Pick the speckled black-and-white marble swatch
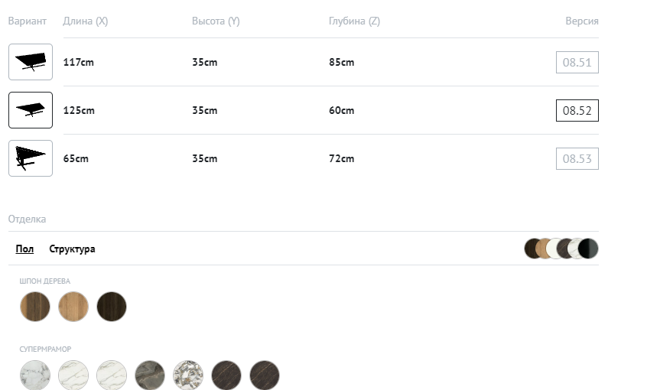The width and height of the screenshot is (660, 390). pos(188,375)
